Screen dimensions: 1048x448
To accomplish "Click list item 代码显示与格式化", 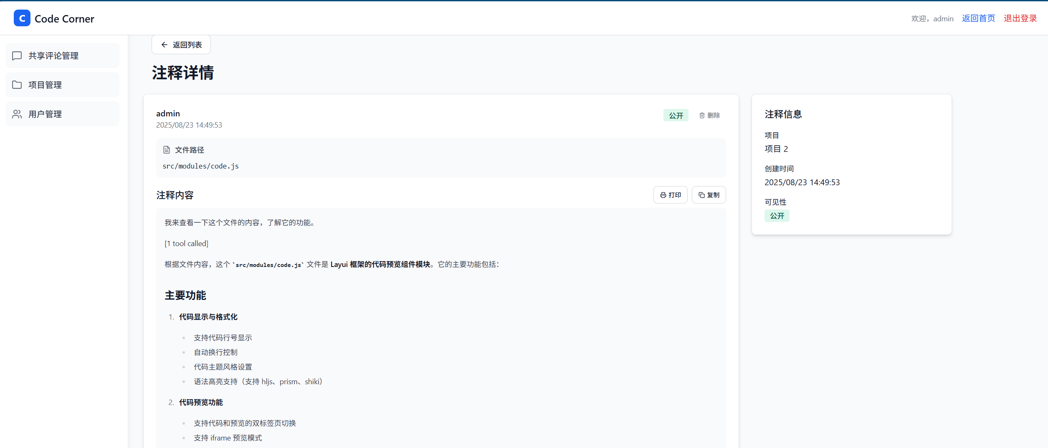I will point(208,317).
